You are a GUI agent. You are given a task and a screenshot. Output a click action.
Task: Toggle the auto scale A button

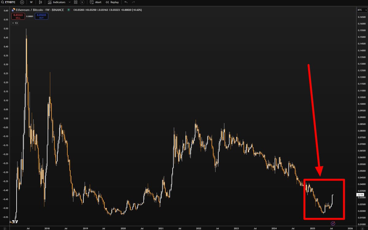[x=362, y=228]
